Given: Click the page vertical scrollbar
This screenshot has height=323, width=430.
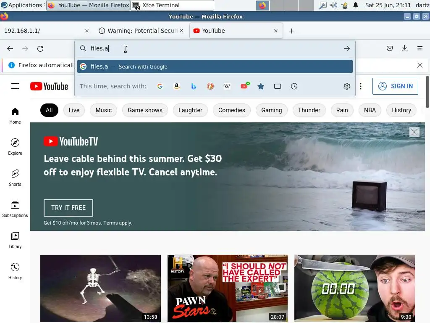Looking at the screenshot, I should tap(427, 92).
